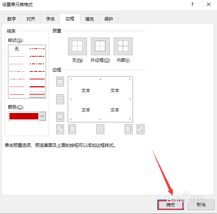This screenshot has width=217, height=214.
Task: Select the 边框 tab
Action: click(70, 18)
